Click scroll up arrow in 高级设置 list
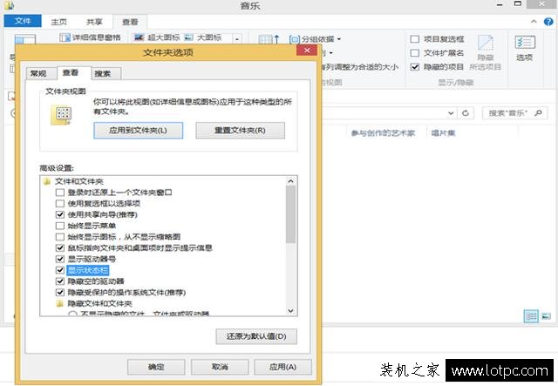 [290, 181]
